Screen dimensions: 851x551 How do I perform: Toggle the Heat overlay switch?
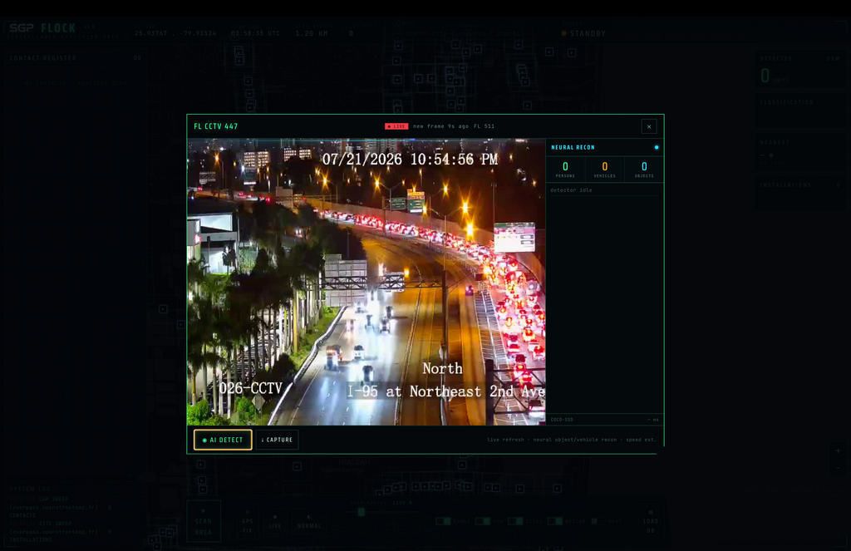coord(598,521)
